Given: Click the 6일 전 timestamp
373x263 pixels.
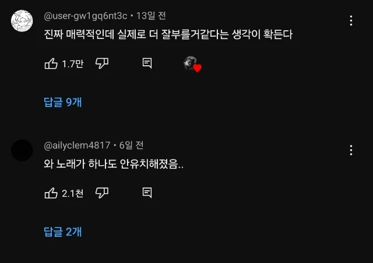Looking at the screenshot, I should 131,145.
